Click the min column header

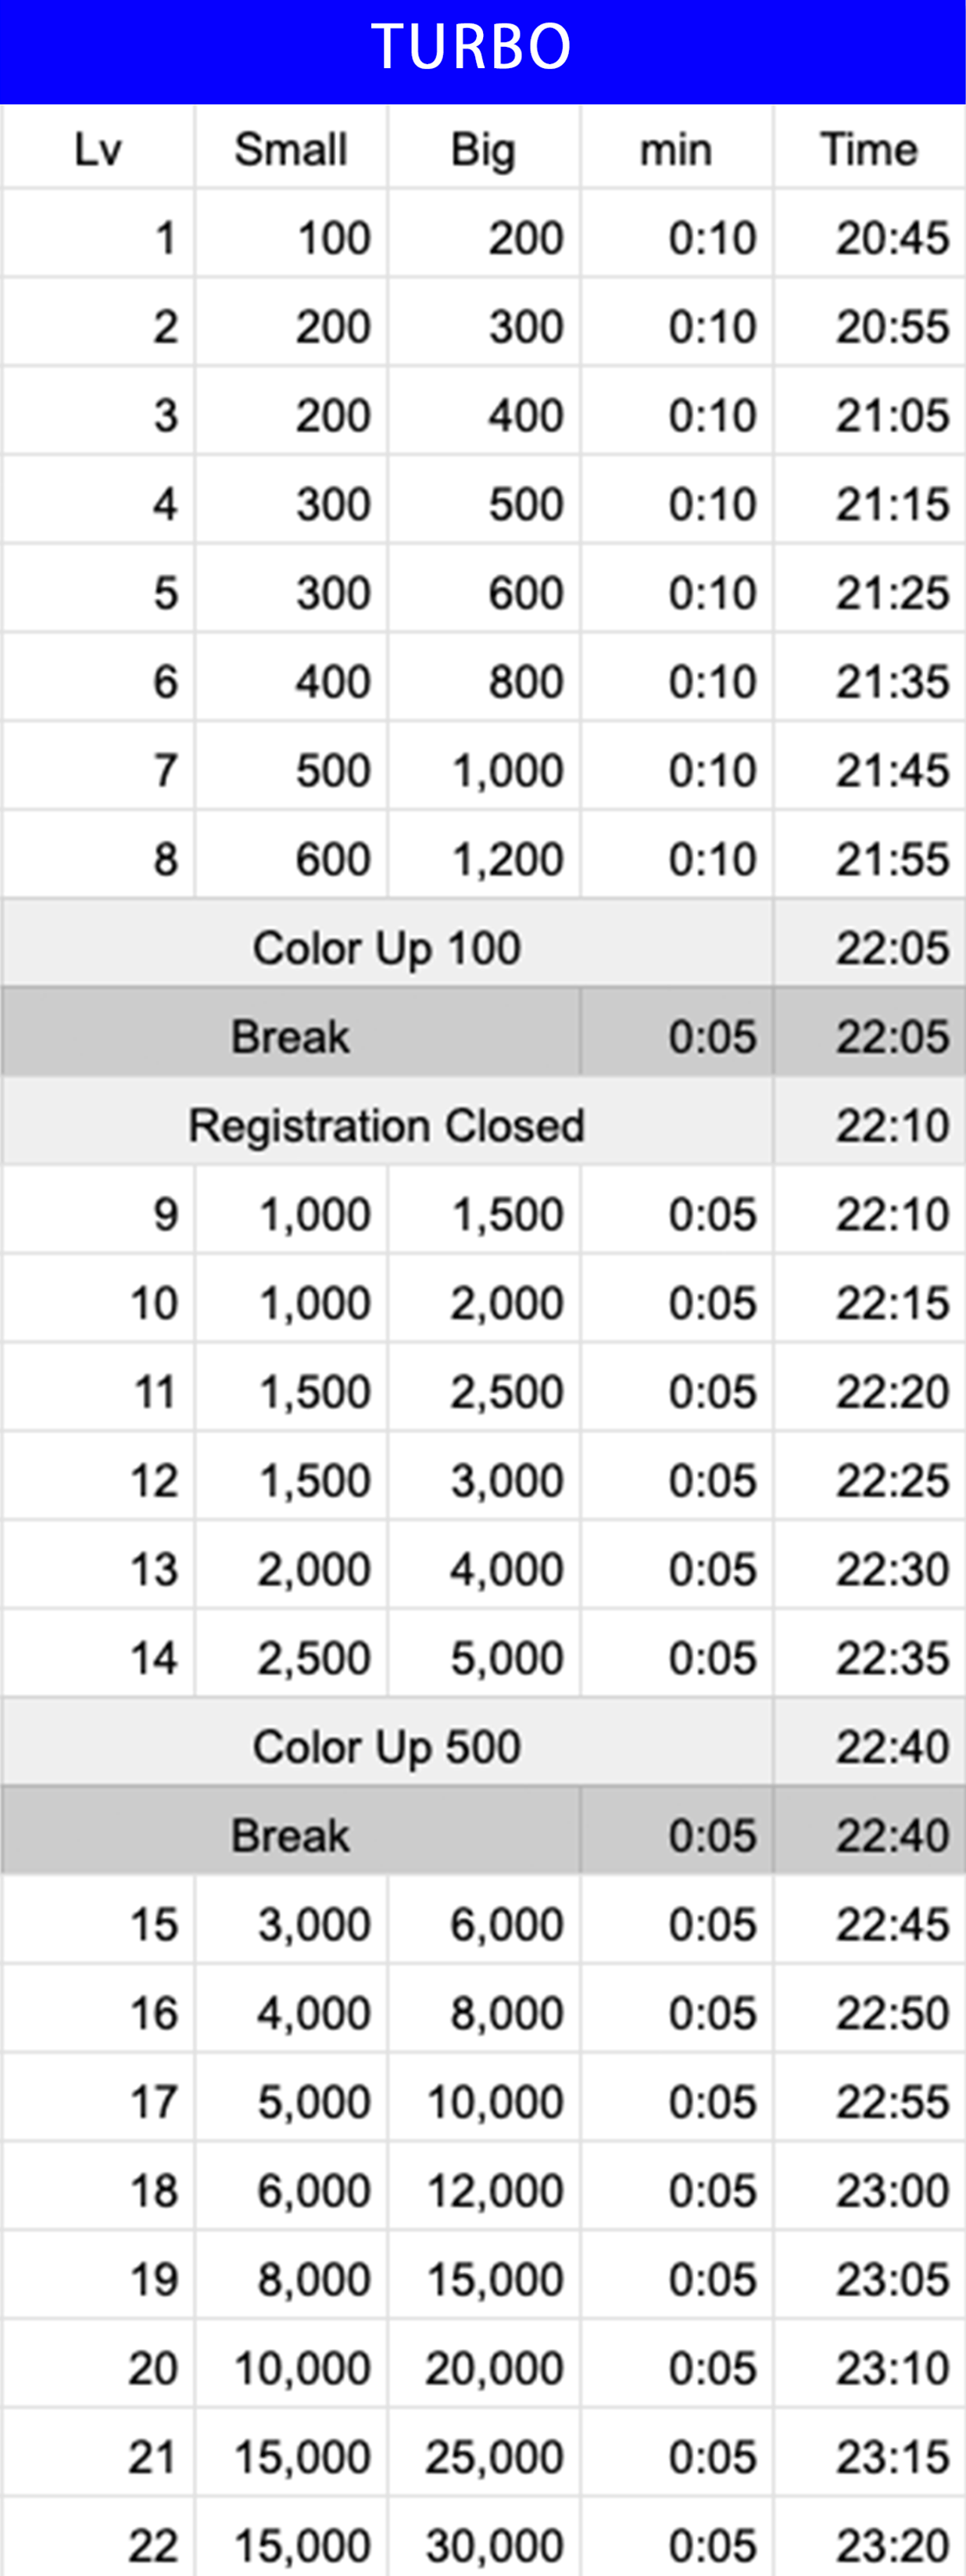pos(676,150)
